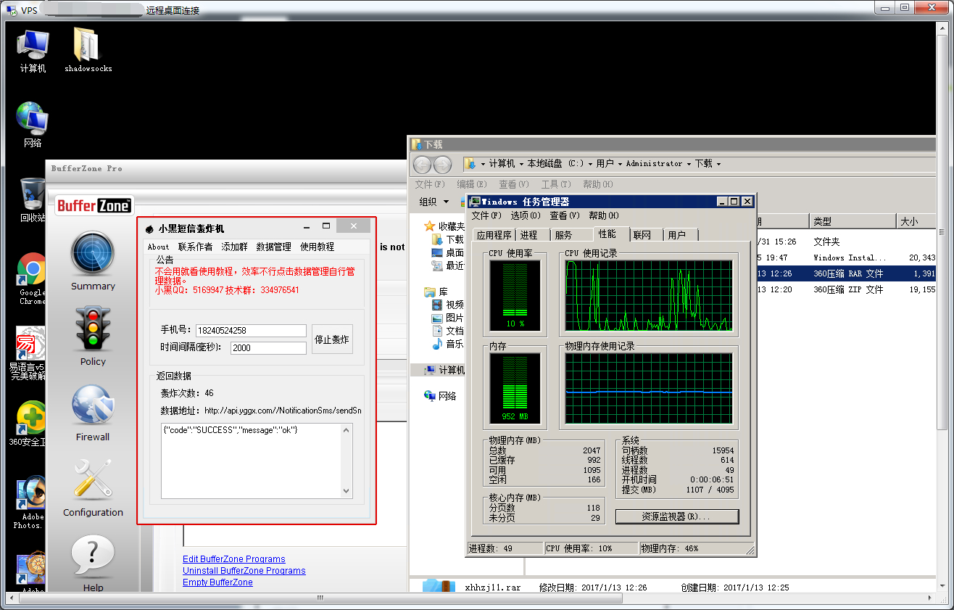Open 选项(O) menu in Task Manager
954x610 pixels.
pyautogui.click(x=526, y=215)
